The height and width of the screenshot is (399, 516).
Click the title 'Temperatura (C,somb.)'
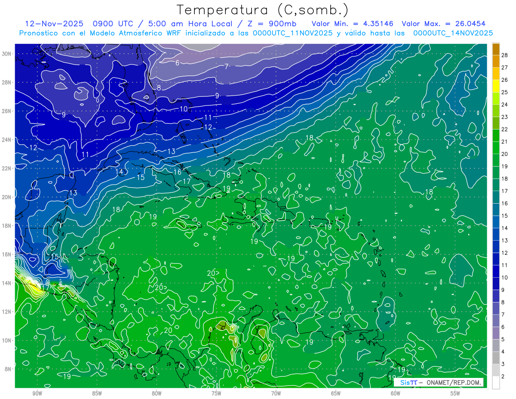click(x=263, y=10)
